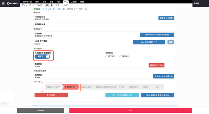Open the 修繕 tab

click(82, 2)
